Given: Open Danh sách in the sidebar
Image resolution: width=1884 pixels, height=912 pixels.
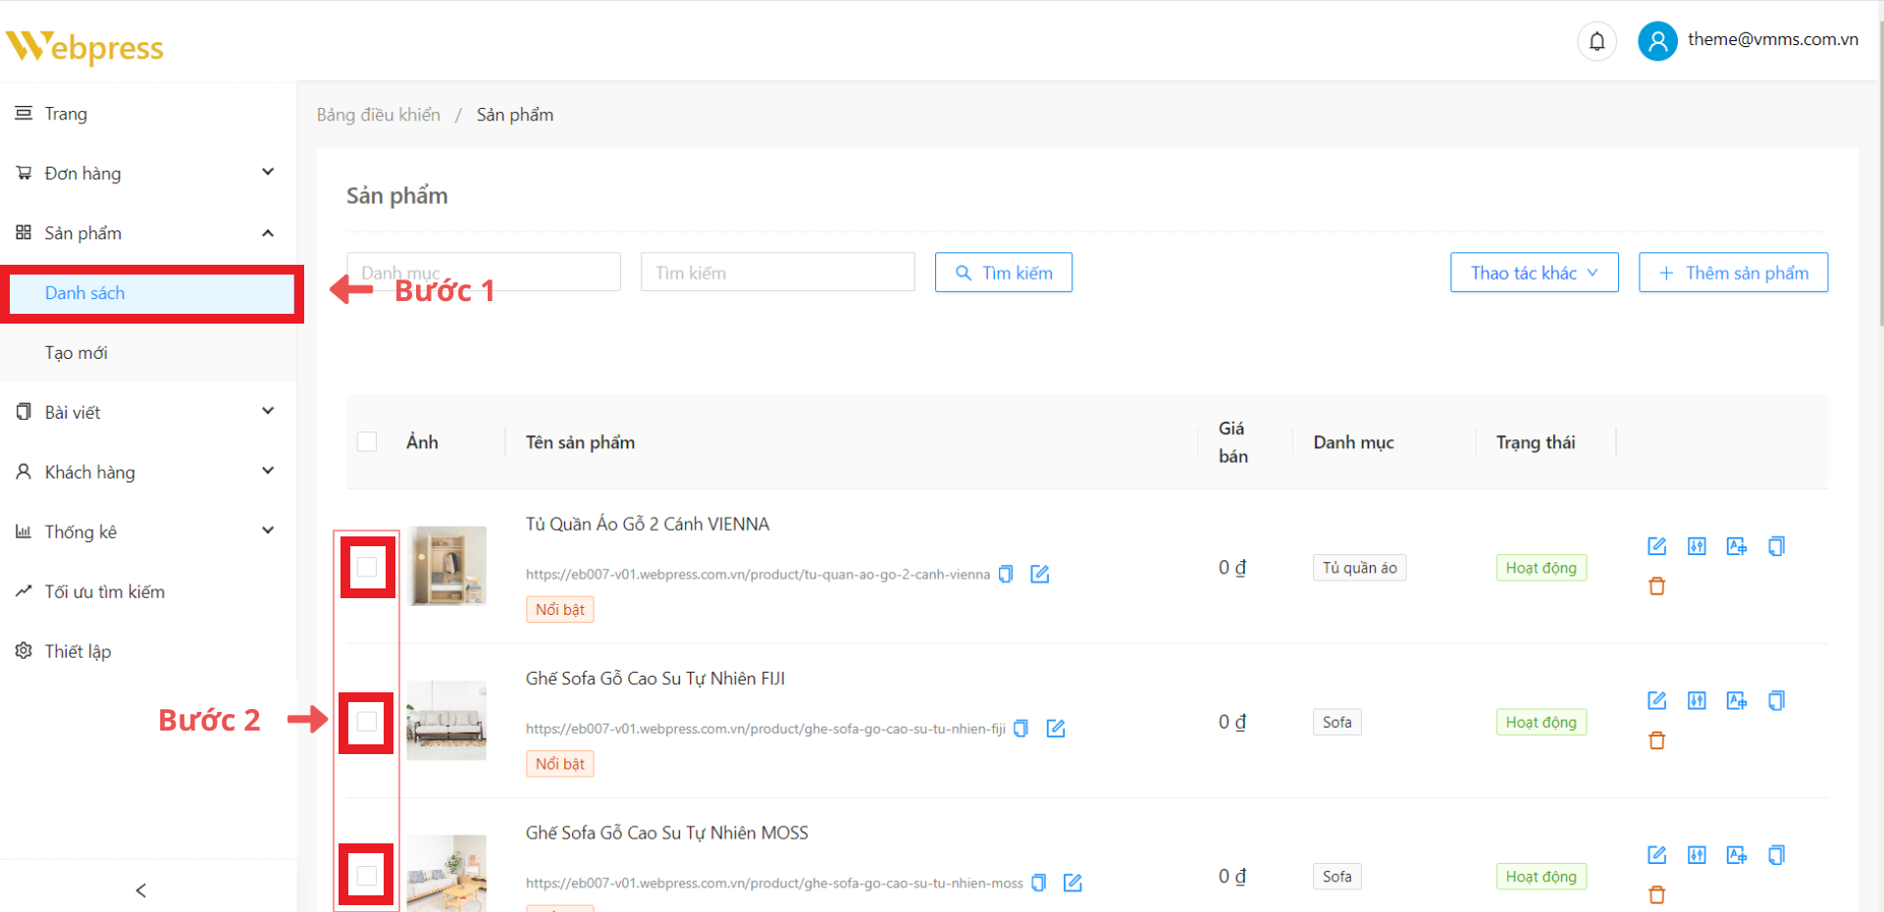Looking at the screenshot, I should 85,293.
